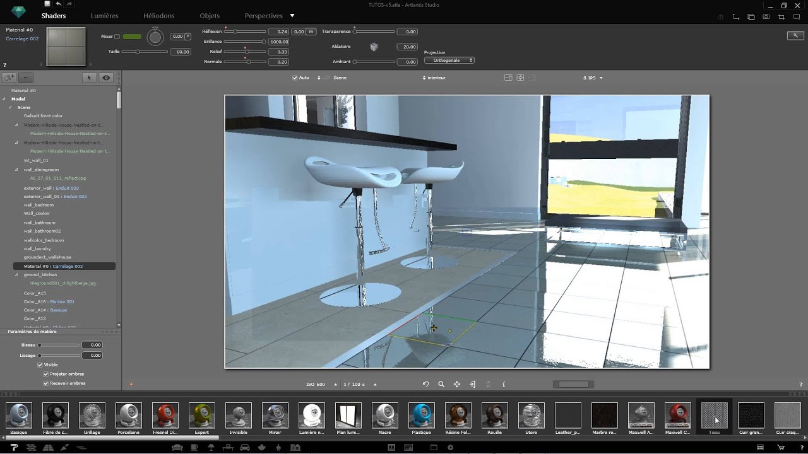808x454 pixels.
Task: Click the info icon below preview
Action: (504, 384)
